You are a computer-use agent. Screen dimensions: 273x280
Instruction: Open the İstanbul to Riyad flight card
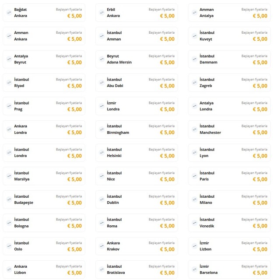point(44,83)
